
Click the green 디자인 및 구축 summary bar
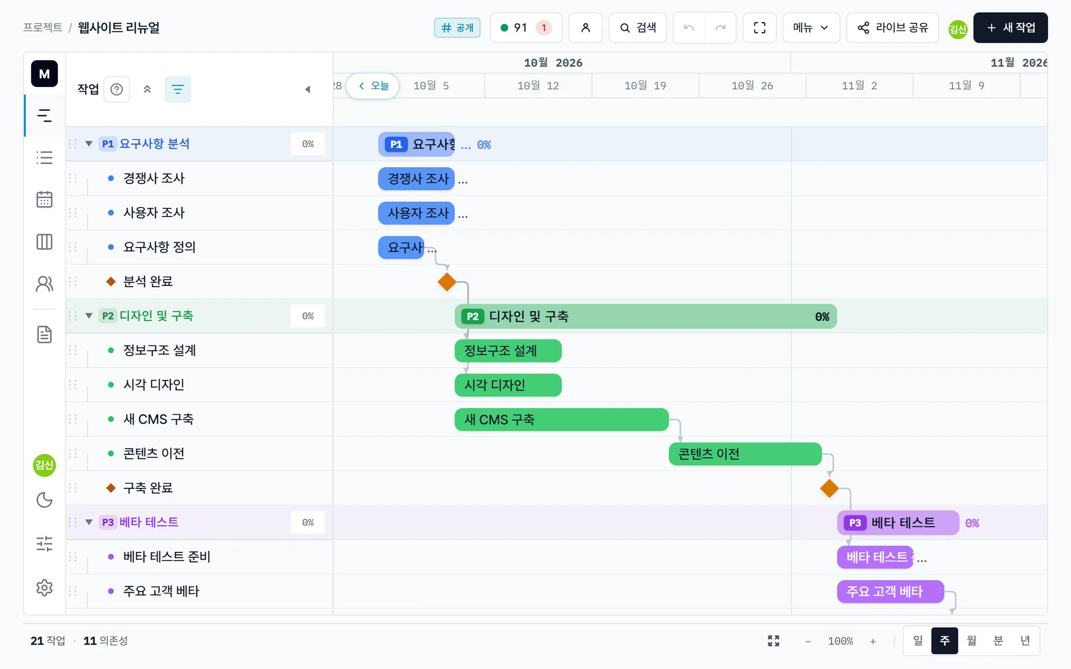(645, 317)
